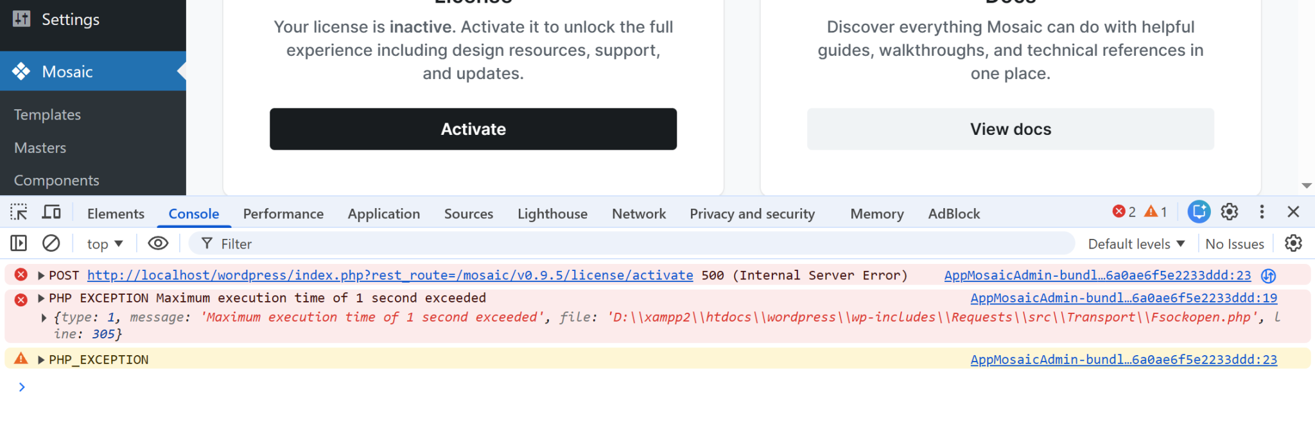Open the Mosaic sidebar menu item
Viewport: 1315px width, 436px height.
(93, 71)
